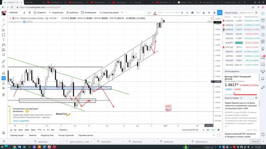Screen dimensions: 266x149
Task: Open the Шаблоны templates dropdown
Action: tap(72, 13)
